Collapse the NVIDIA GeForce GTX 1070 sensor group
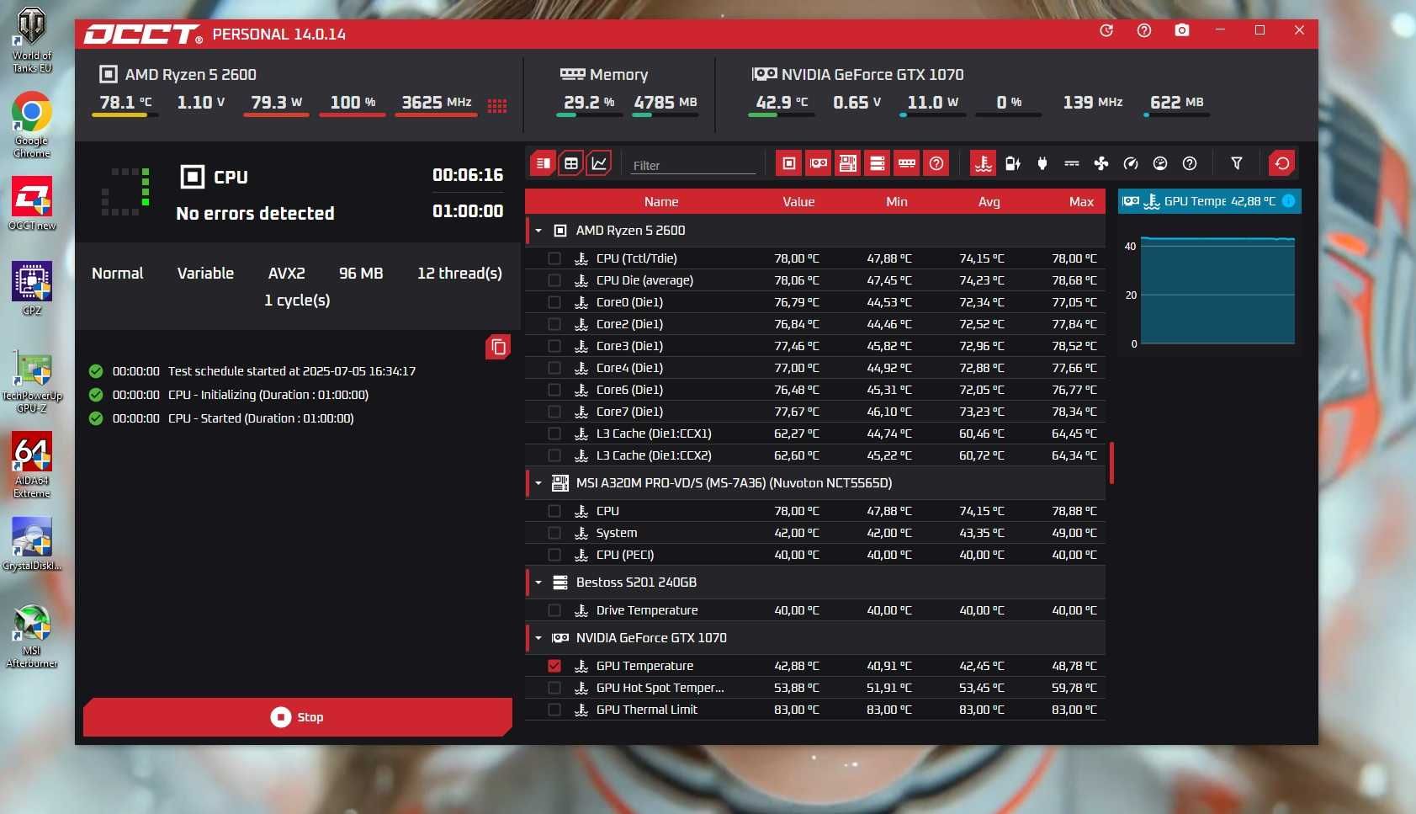 coord(538,638)
